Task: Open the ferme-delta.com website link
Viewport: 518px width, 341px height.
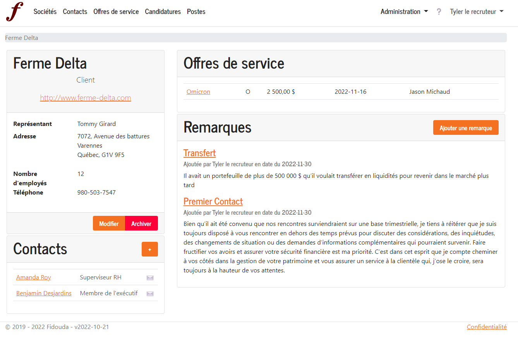Action: pyautogui.click(x=86, y=98)
